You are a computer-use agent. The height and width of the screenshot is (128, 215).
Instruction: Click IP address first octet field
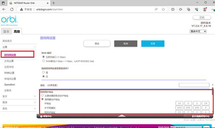point(179,103)
